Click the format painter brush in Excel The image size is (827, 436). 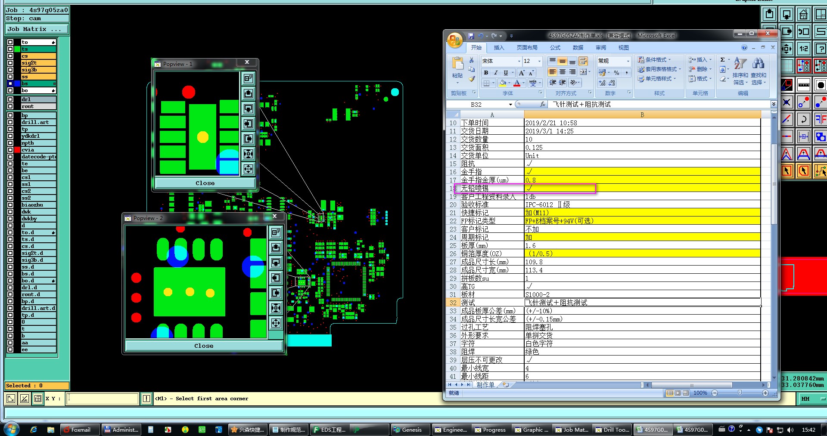pos(472,79)
